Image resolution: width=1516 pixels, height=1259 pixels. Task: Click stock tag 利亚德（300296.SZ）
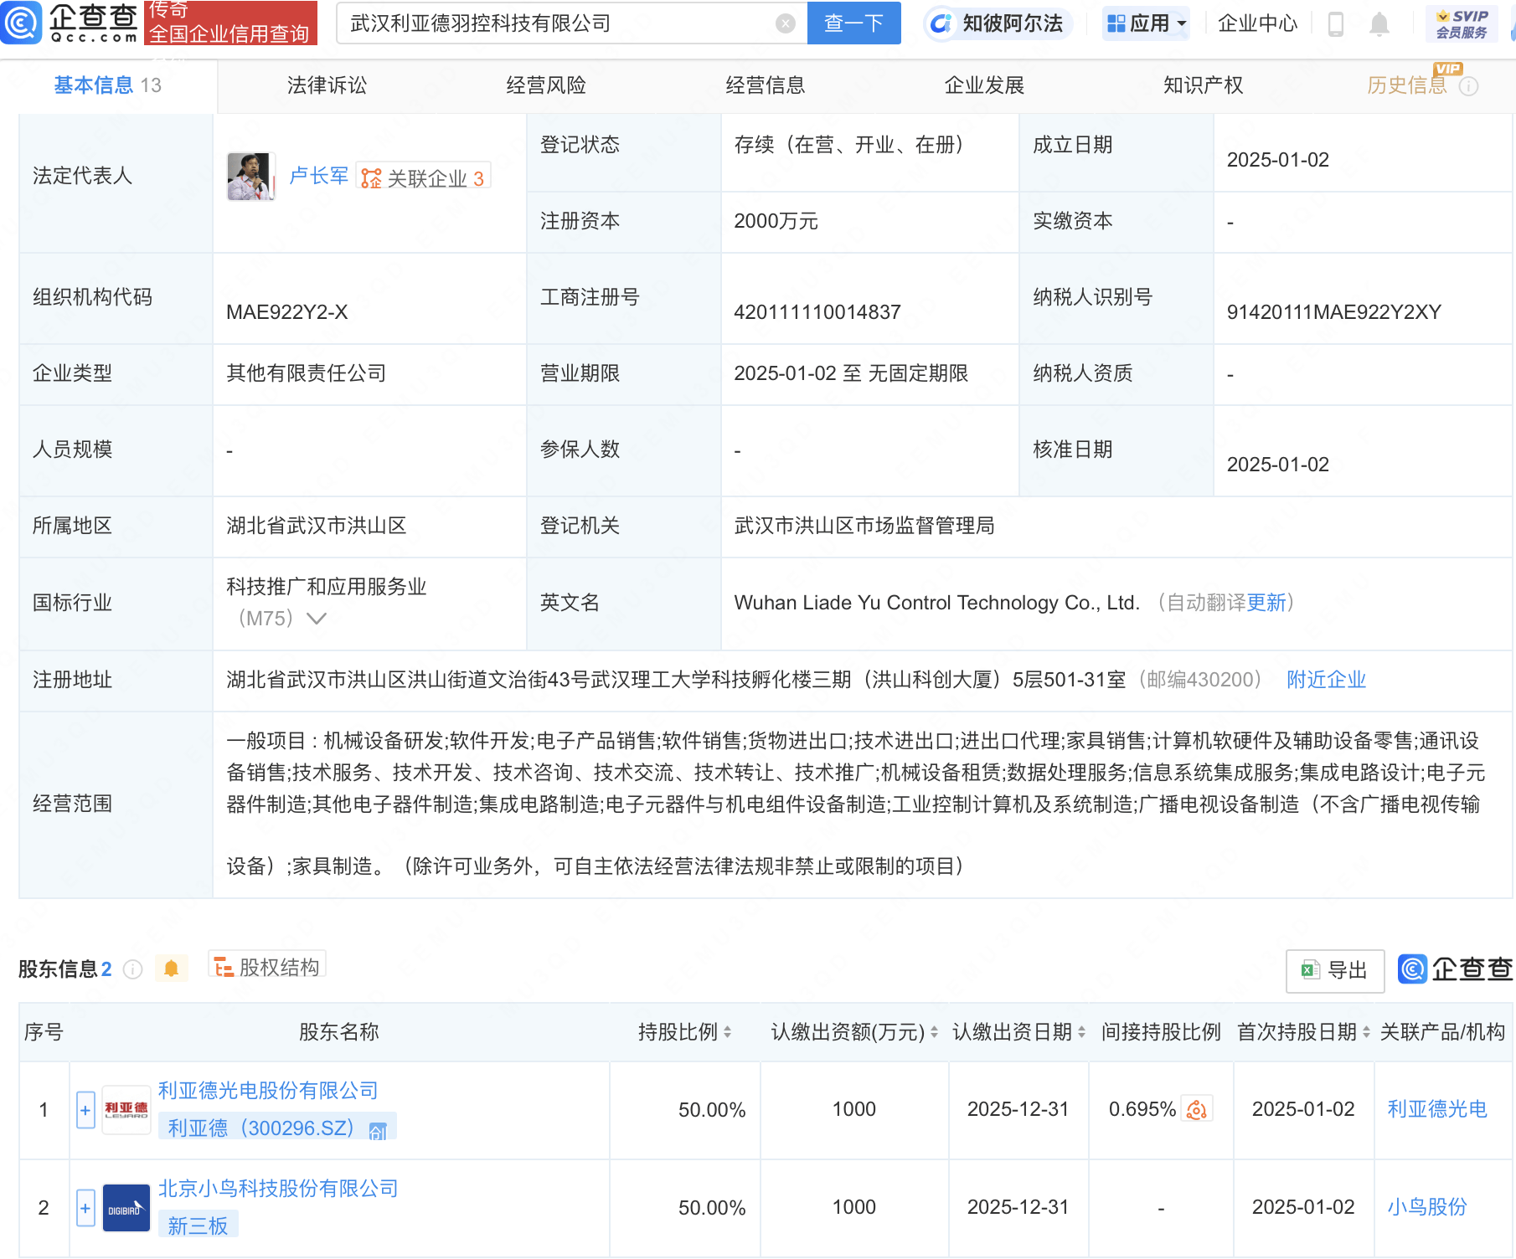pos(277,1127)
